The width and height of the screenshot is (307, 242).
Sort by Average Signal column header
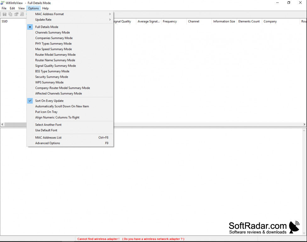[x=148, y=21]
